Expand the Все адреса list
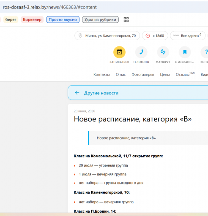Screen dimensions: 208x216 click(188, 35)
